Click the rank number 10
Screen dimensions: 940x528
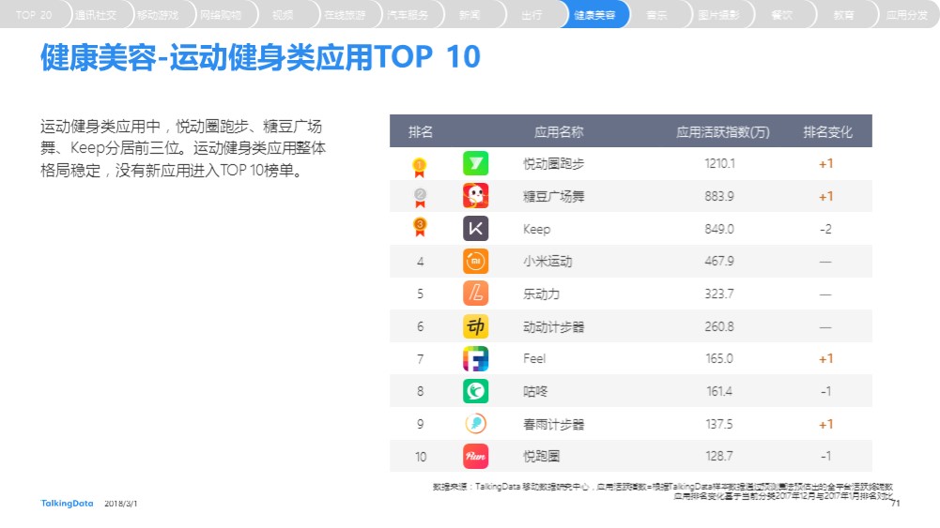click(x=421, y=457)
